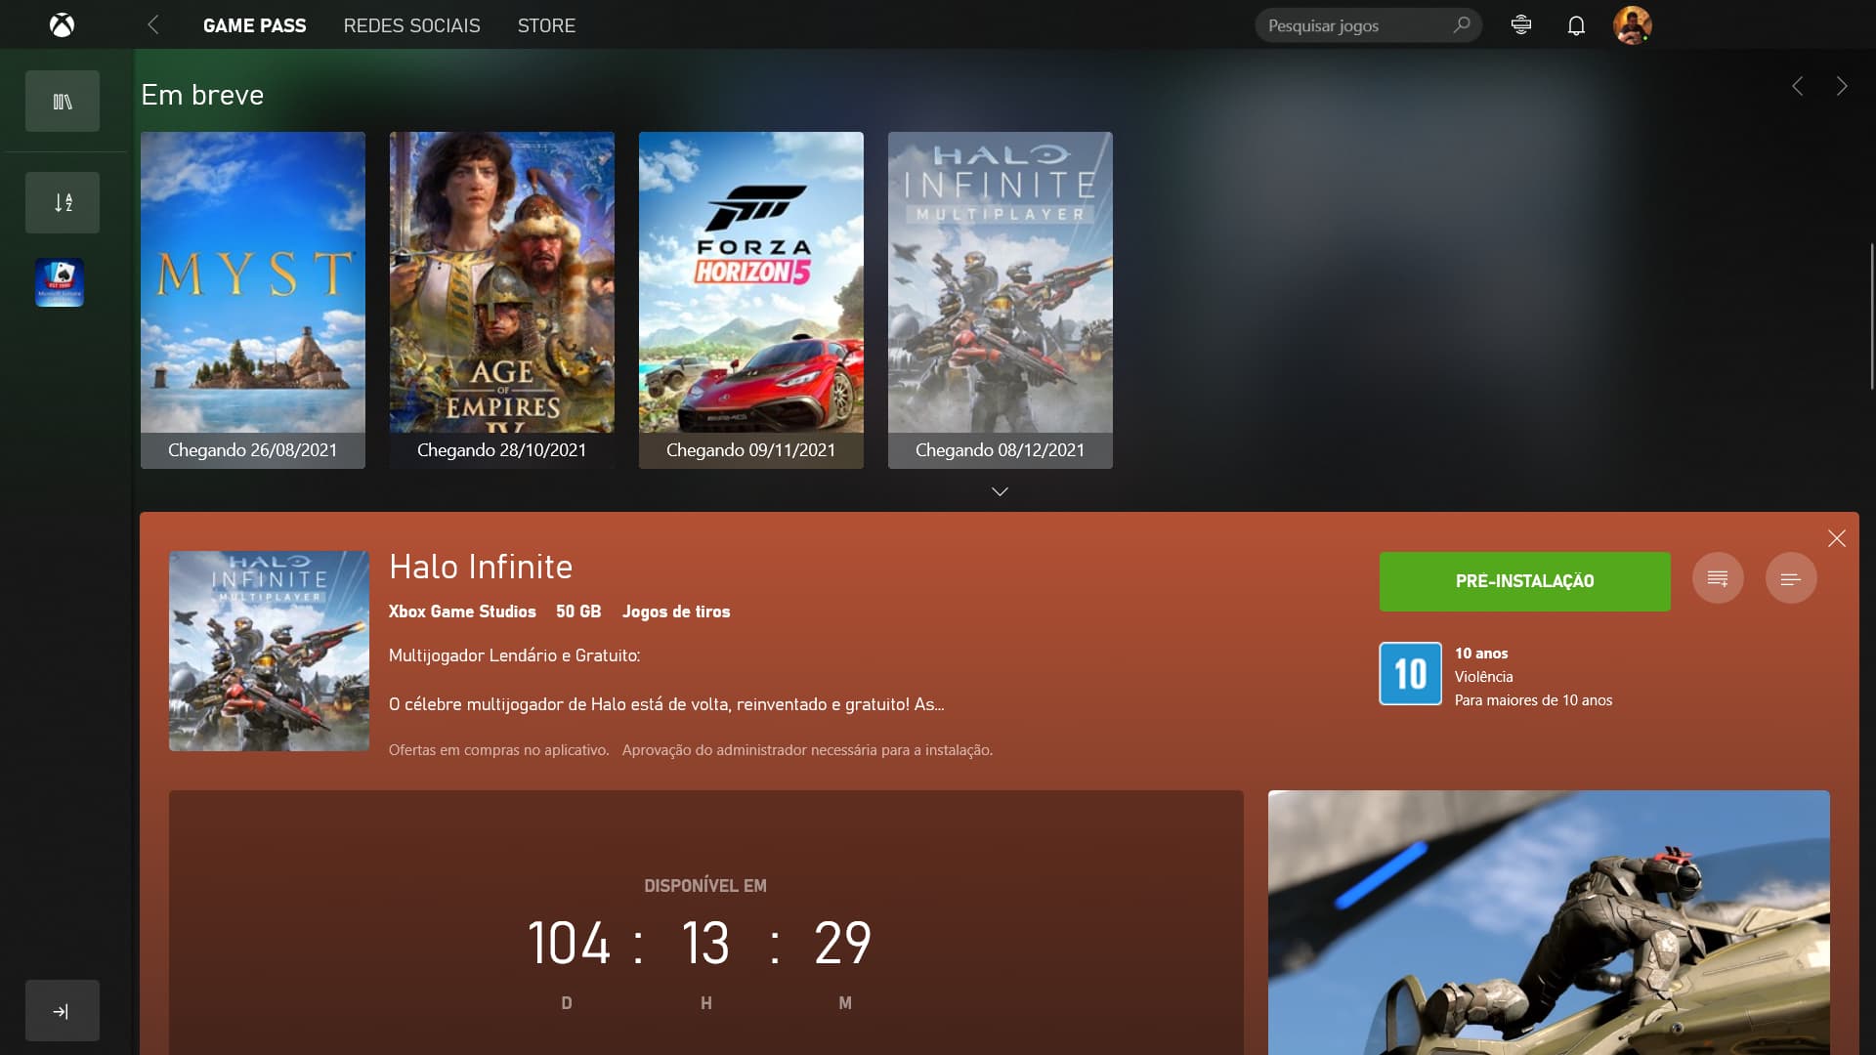Click the vertical scrollbar thumb
The image size is (1876, 1055).
click(x=1872, y=317)
